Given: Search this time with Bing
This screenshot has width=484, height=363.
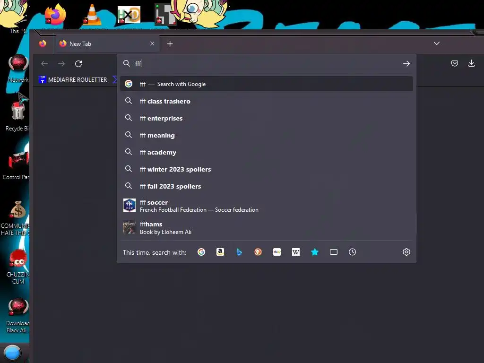Looking at the screenshot, I should [x=239, y=252].
